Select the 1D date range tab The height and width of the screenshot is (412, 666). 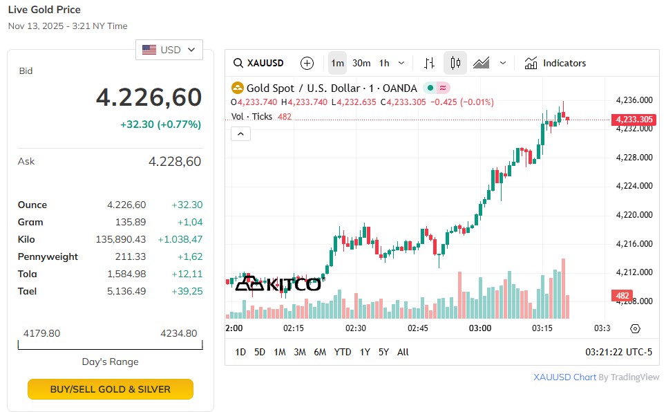(240, 352)
